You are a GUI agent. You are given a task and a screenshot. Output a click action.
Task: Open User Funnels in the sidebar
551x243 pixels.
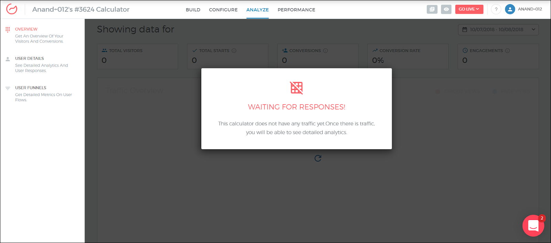(31, 88)
